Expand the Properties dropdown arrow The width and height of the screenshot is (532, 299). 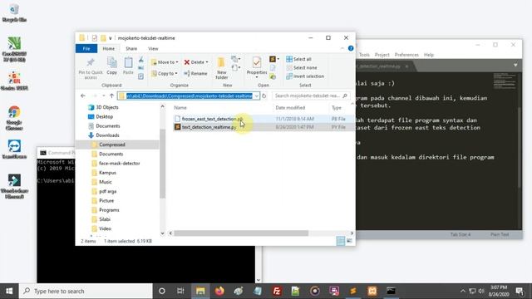click(x=257, y=77)
